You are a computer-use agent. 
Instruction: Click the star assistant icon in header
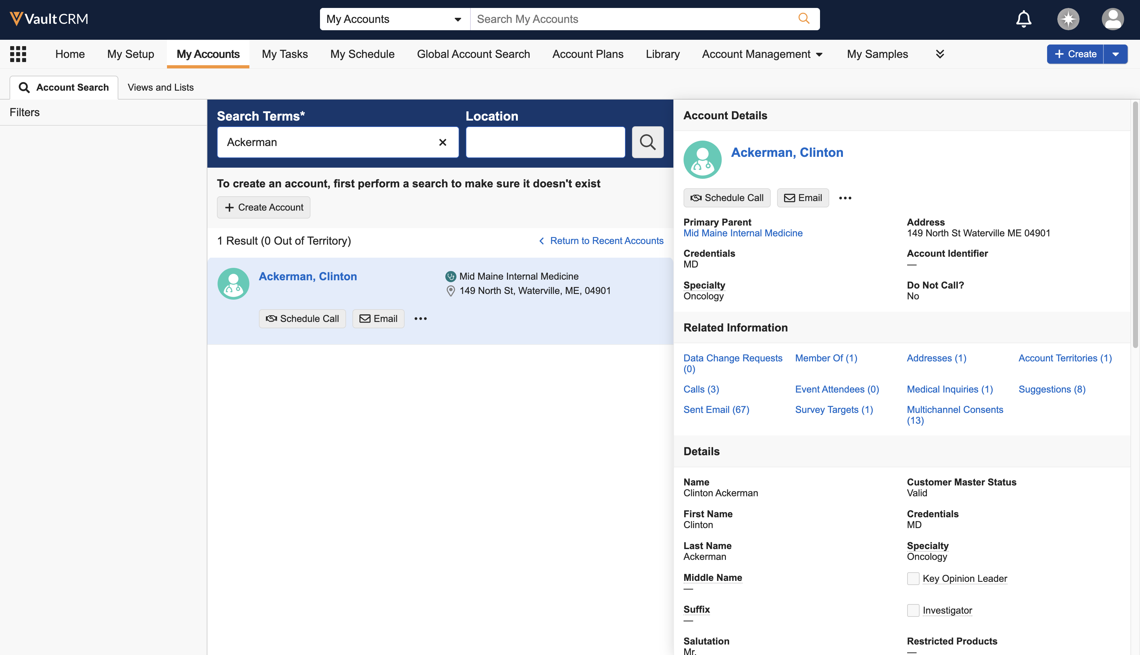click(x=1068, y=19)
